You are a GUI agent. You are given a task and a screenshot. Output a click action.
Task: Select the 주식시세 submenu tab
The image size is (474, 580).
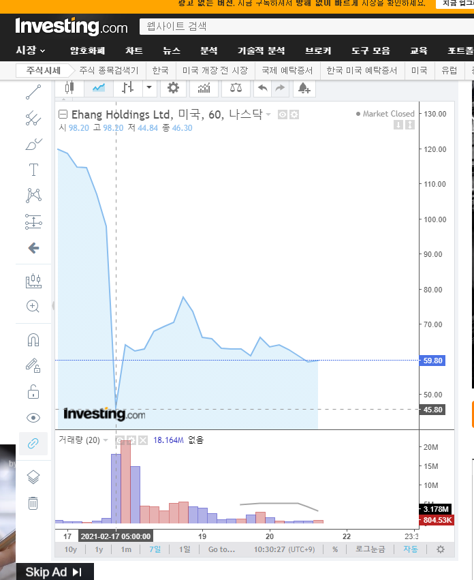coord(44,70)
